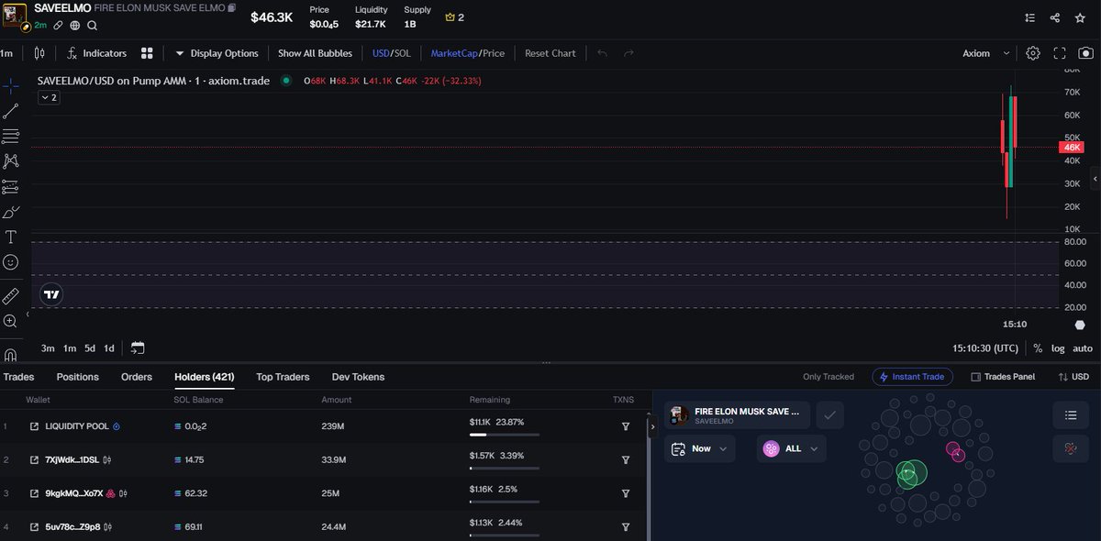Expand the right chart sidebar arrow
The image size is (1101, 541).
click(1095, 178)
